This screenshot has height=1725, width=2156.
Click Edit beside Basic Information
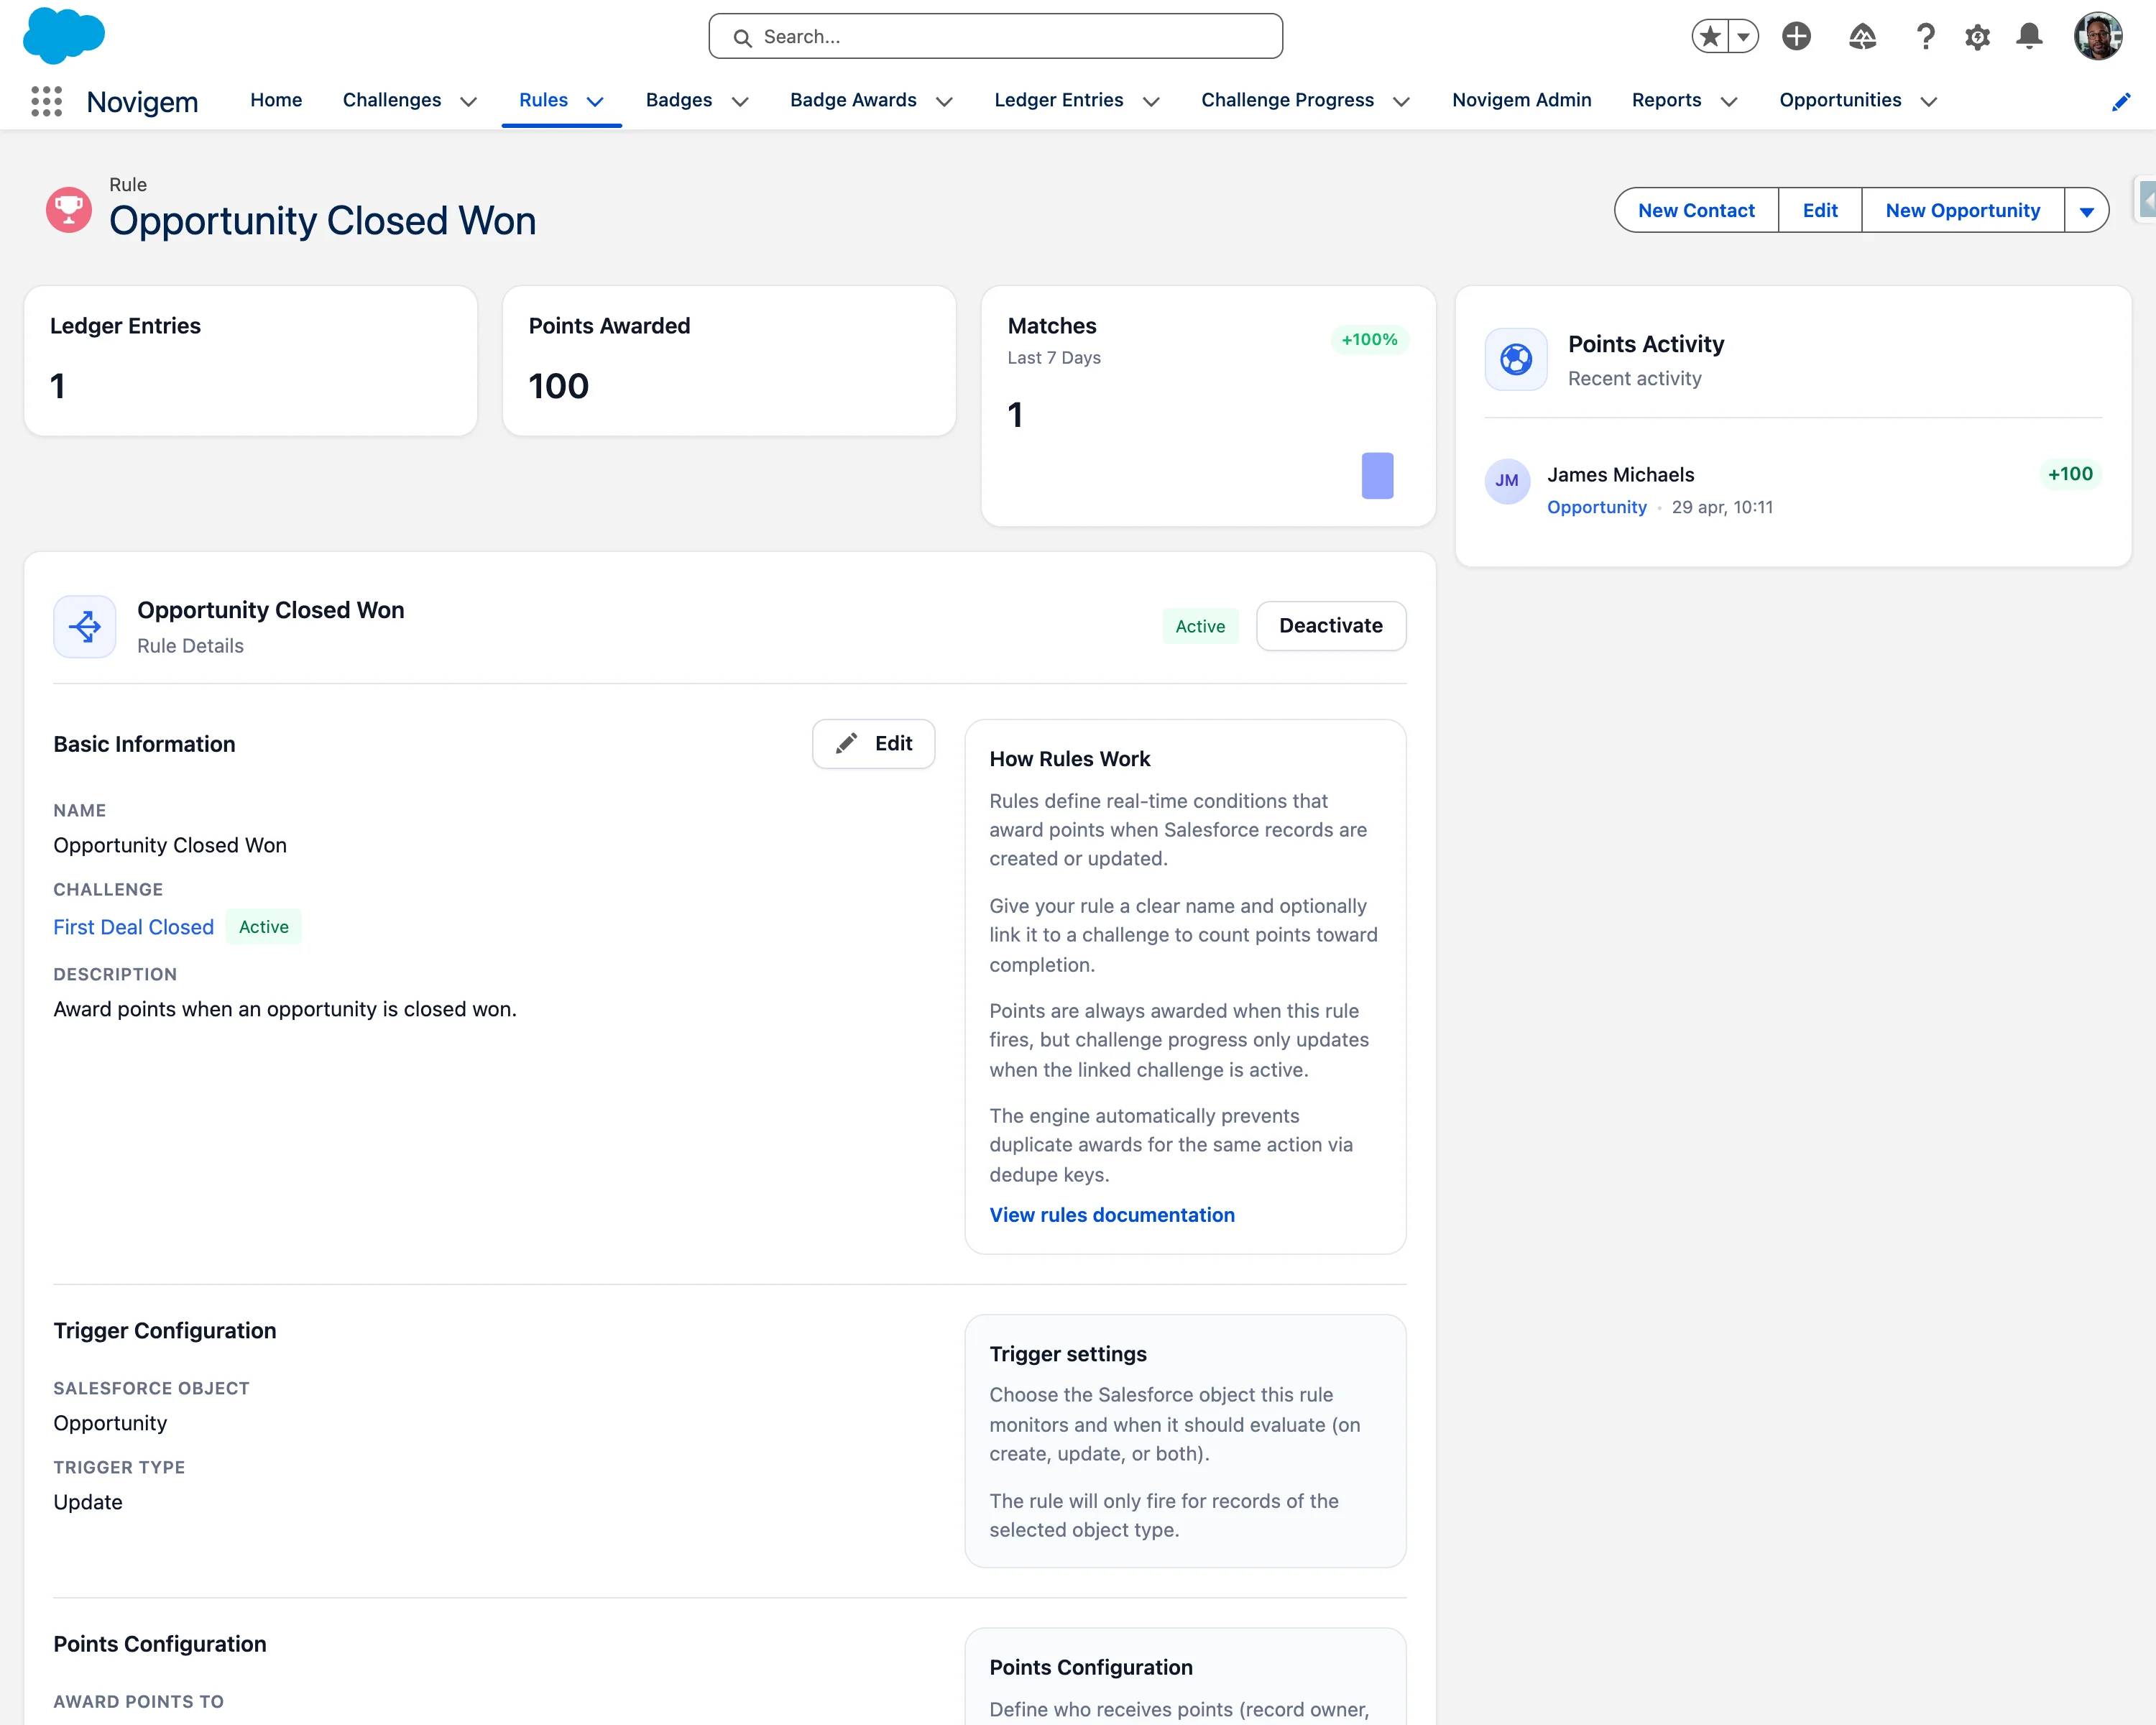click(873, 744)
